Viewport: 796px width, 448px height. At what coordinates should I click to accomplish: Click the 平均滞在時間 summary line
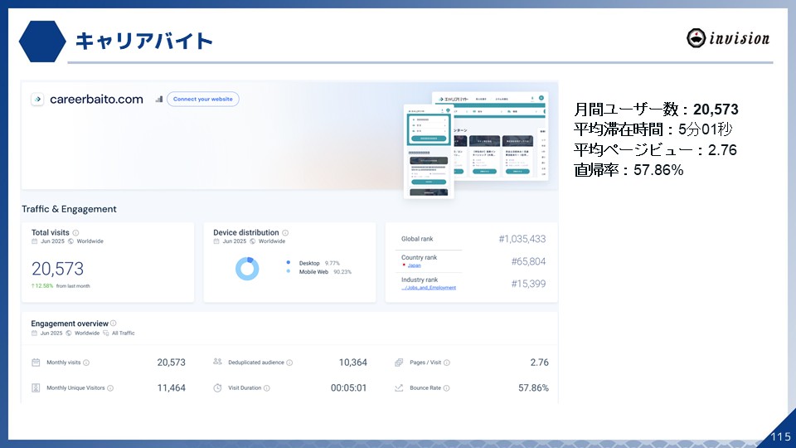tap(653, 129)
